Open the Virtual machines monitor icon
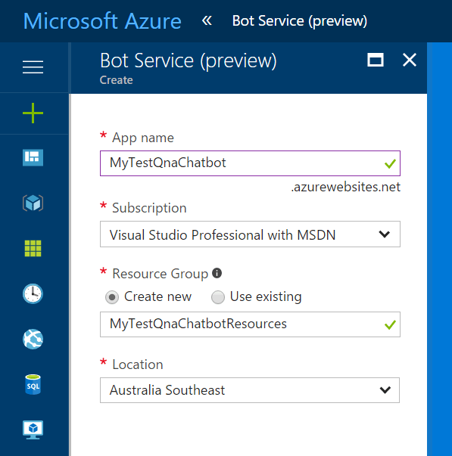This screenshot has height=456, width=452. click(33, 430)
